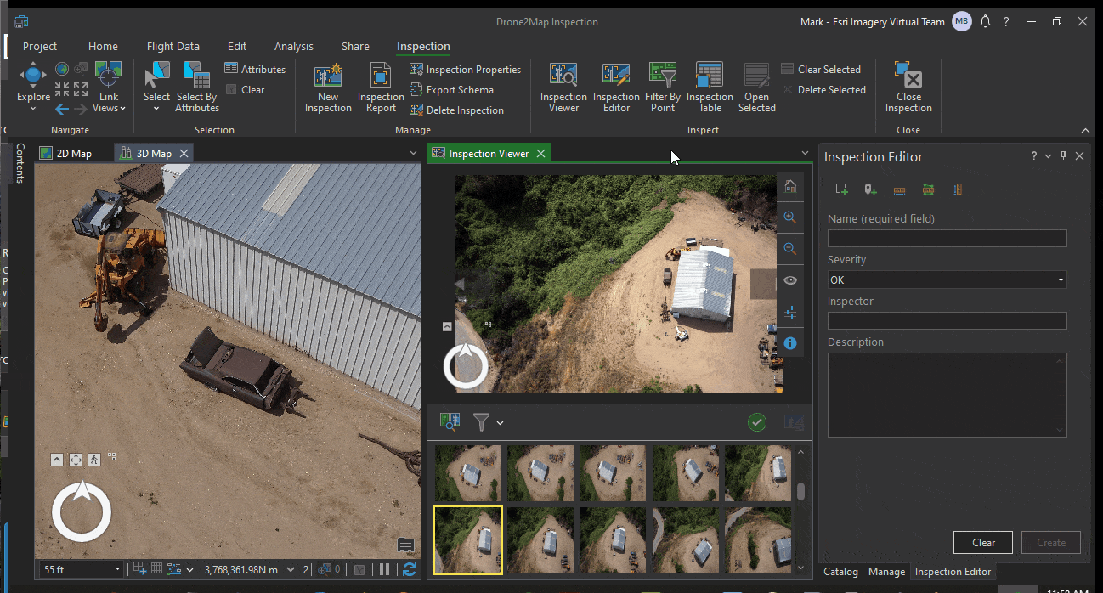The width and height of the screenshot is (1103, 593).
Task: Select the green area measure tool in editor
Action: pos(928,189)
